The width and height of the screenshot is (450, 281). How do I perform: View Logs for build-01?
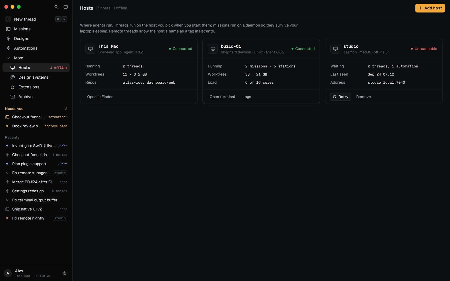247,97
